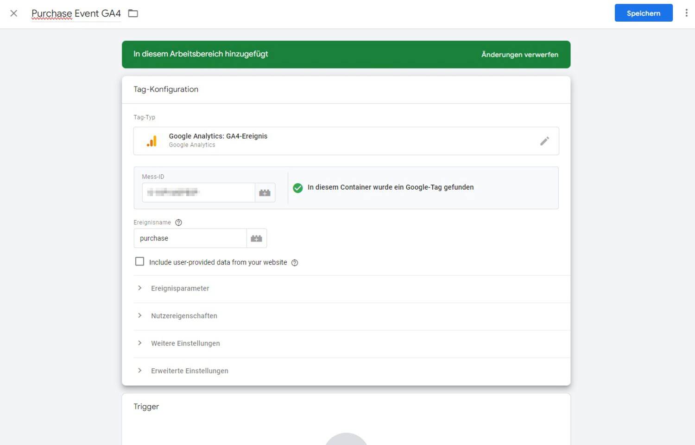Click 'In diesem Container wurde ein Google-Tag gefunden' text
695x445 pixels.
391,187
